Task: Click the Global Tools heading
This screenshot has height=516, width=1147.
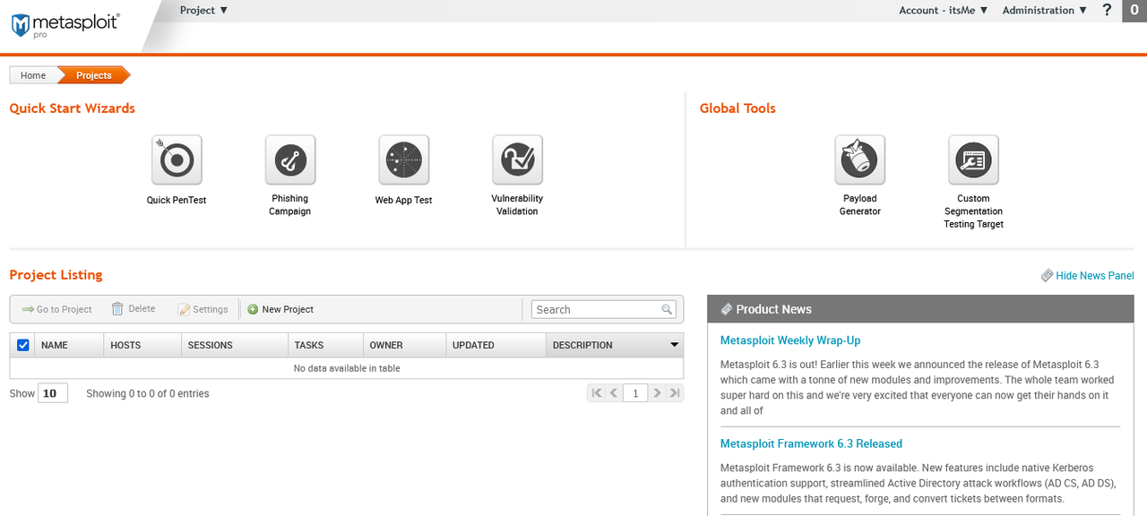Action: (x=737, y=108)
